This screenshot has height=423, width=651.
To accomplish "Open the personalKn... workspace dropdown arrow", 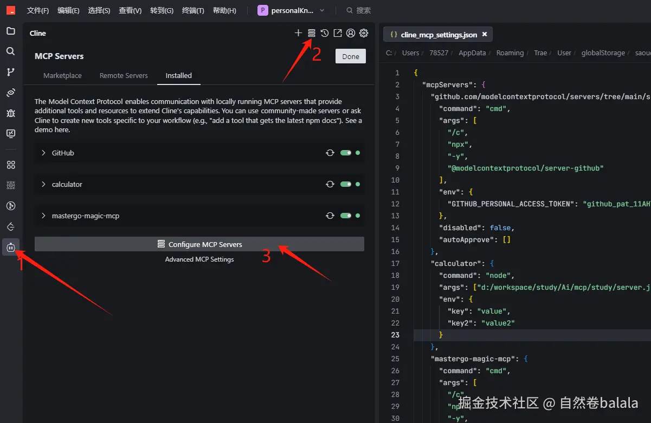I will click(322, 10).
